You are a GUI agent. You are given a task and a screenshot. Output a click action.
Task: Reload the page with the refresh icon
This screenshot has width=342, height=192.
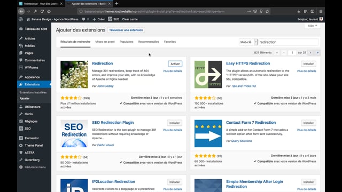tap(42, 11)
